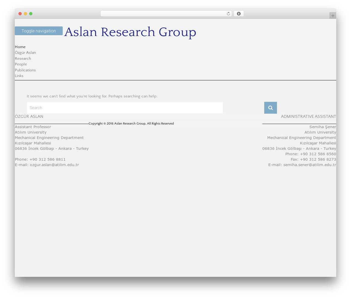The width and height of the screenshot is (351, 298).
Task: Maximize the window with the green button
Action: [x=31, y=14]
